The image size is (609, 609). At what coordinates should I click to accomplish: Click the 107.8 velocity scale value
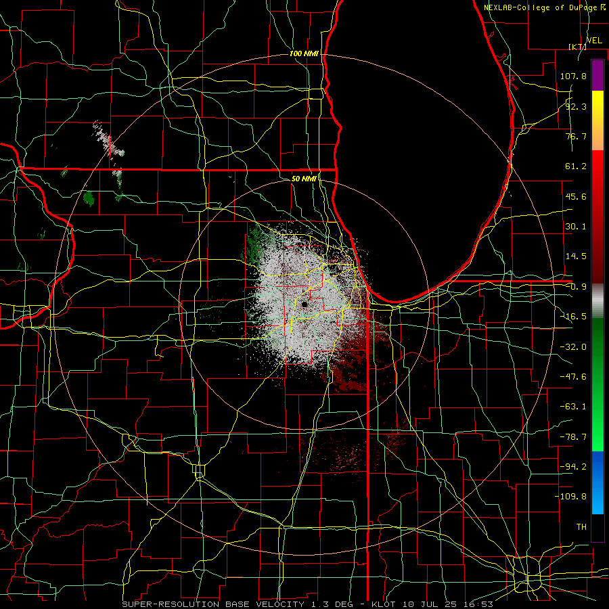point(573,76)
